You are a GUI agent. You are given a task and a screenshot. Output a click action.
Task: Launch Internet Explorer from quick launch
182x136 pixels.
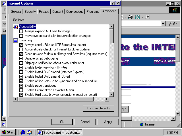click(x=23, y=132)
